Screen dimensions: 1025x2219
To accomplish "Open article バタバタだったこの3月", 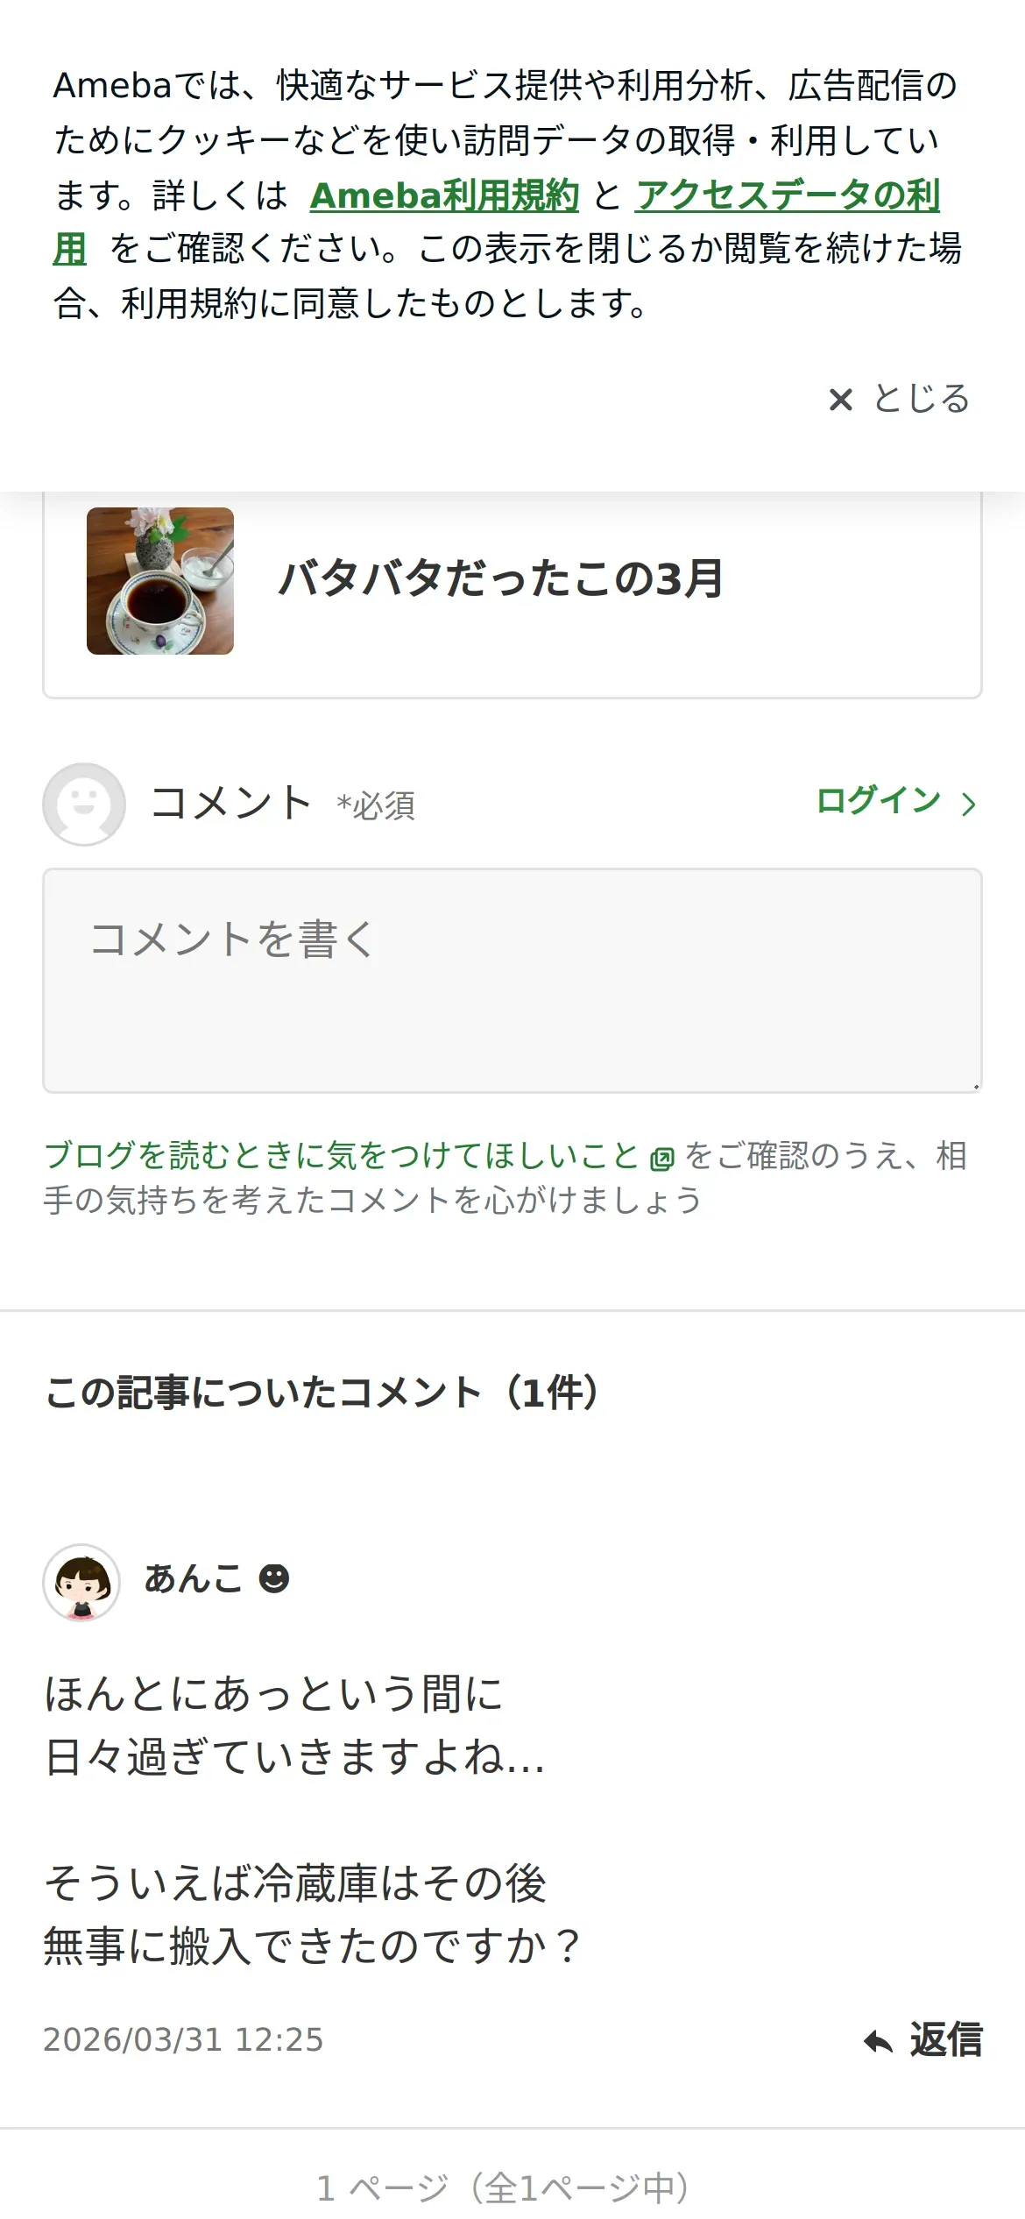I will click(x=501, y=579).
